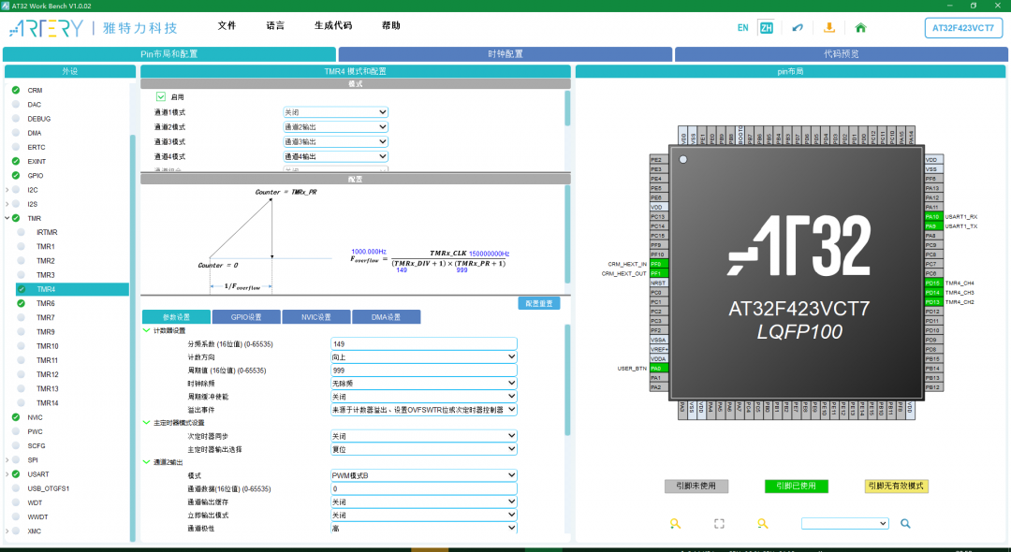The height and width of the screenshot is (552, 1011).
Task: Open the 次定时器同步 dropdown
Action: click(424, 436)
